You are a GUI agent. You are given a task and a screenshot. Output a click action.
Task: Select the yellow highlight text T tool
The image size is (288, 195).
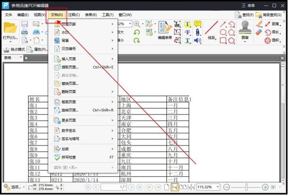click(187, 24)
